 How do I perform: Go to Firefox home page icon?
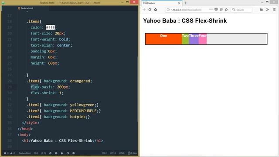click(156, 10)
